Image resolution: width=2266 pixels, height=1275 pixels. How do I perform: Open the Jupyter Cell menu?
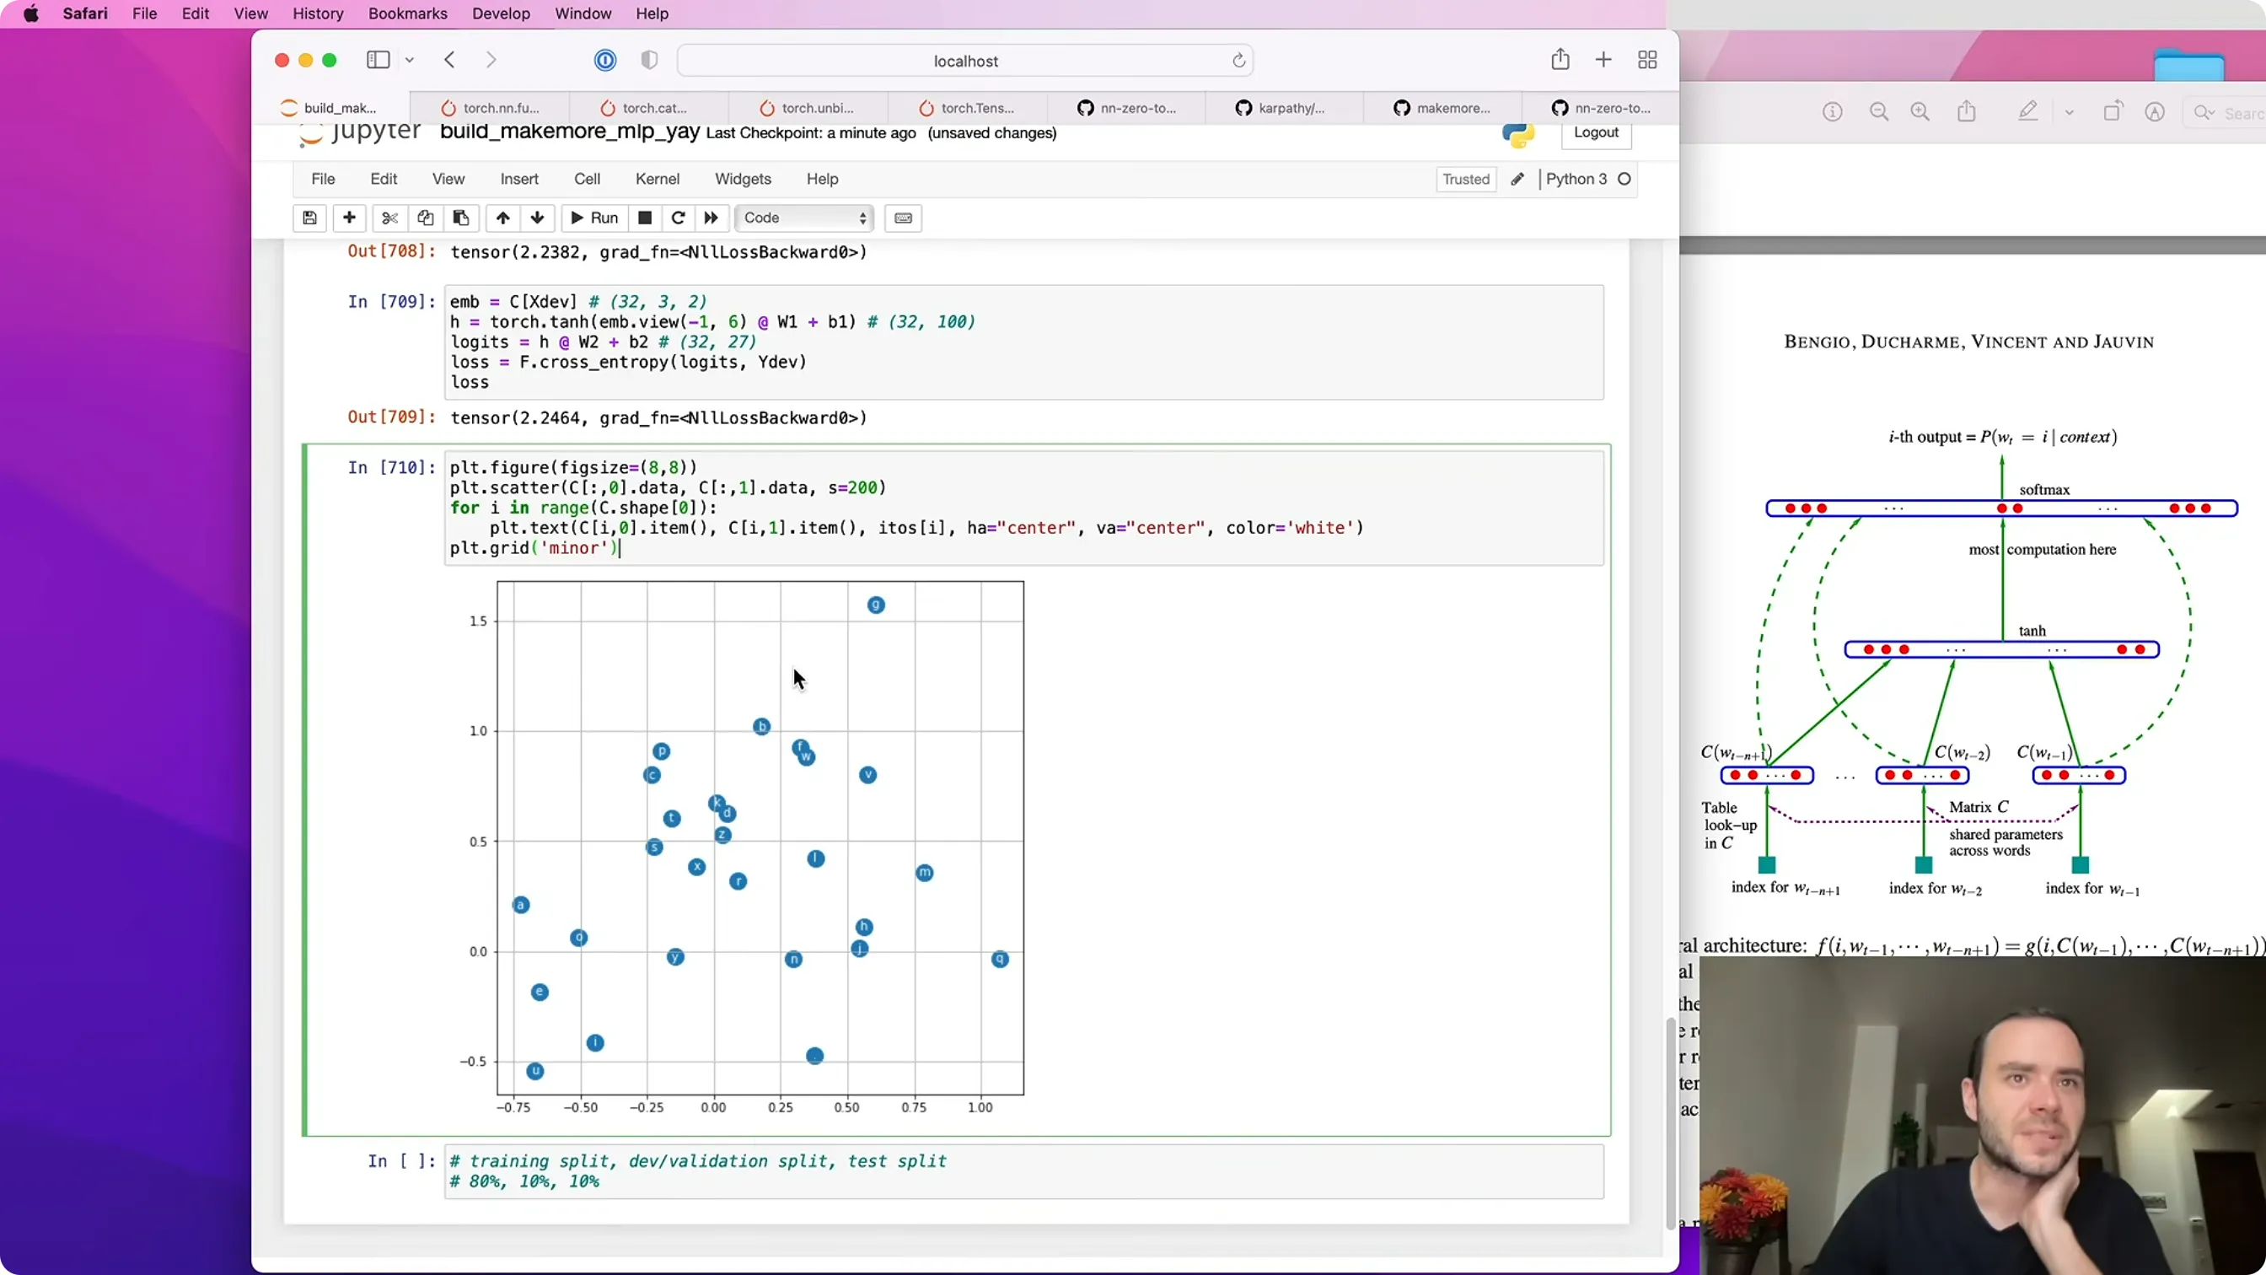coord(587,179)
